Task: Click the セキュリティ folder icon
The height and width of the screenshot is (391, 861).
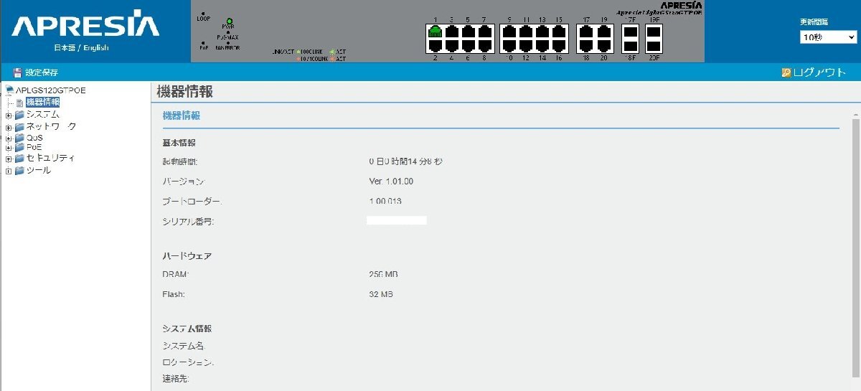Action: (x=19, y=159)
